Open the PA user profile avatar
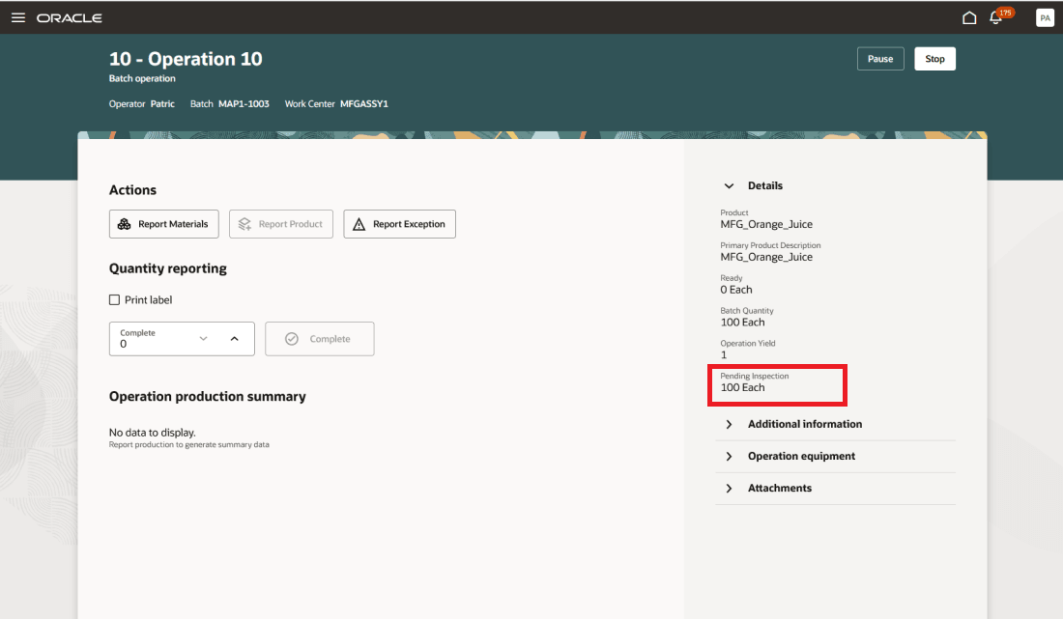 pos(1045,17)
